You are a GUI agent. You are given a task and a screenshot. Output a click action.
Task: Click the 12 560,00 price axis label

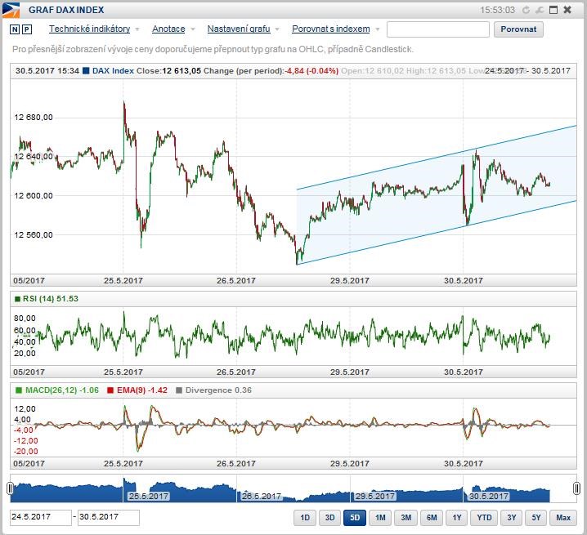tap(34, 235)
